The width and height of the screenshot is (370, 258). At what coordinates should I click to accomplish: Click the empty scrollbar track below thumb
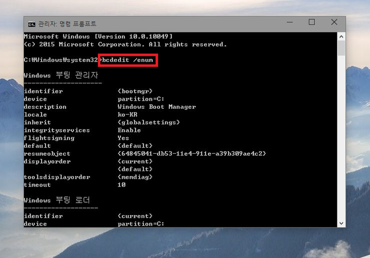coord(341,140)
